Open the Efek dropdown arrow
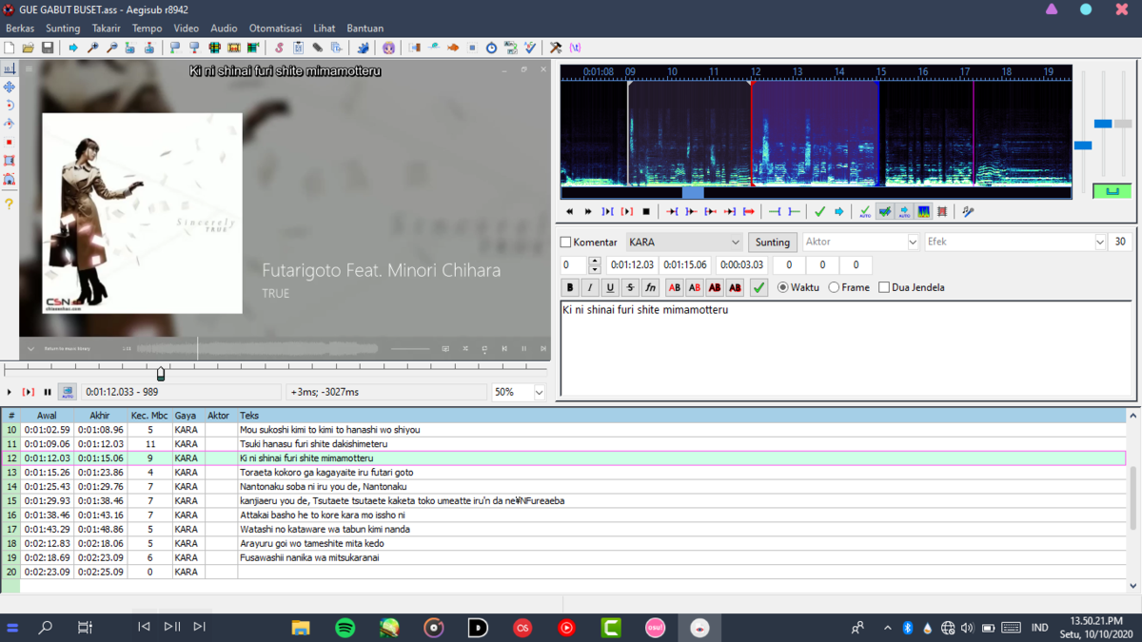 coord(1100,243)
